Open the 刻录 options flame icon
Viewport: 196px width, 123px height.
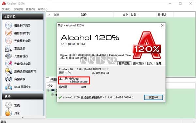[8, 113]
